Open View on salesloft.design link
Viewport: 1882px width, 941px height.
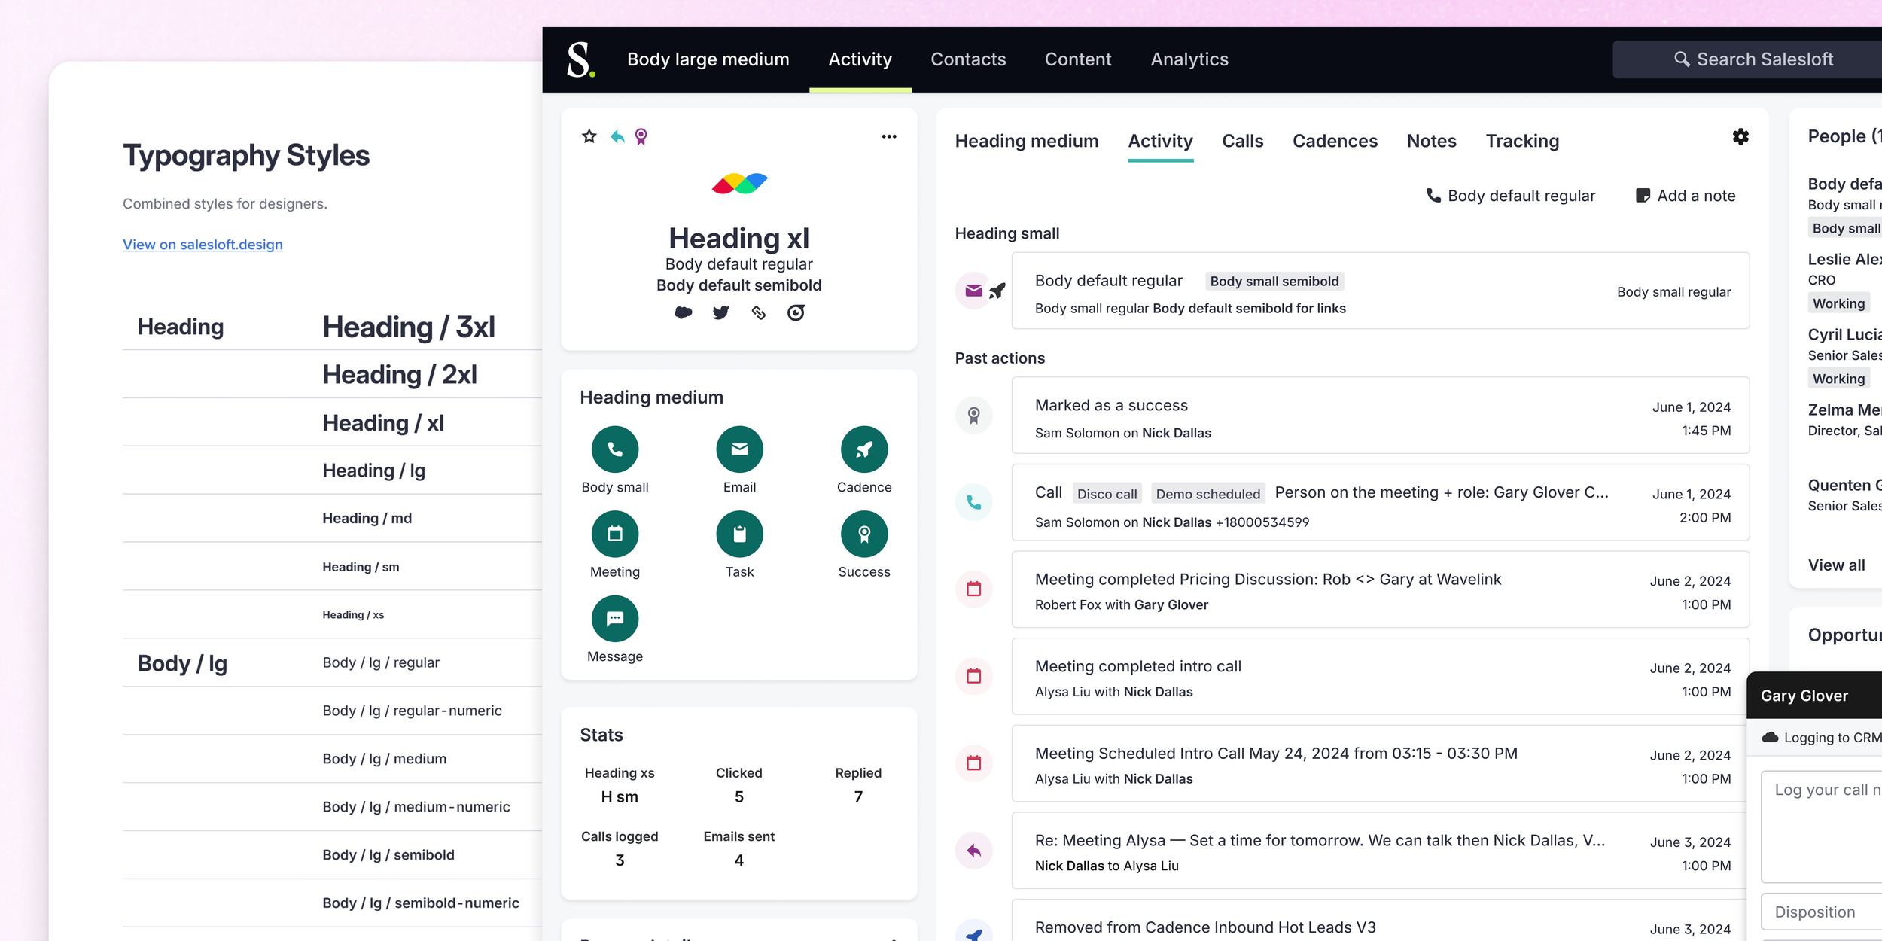click(203, 245)
